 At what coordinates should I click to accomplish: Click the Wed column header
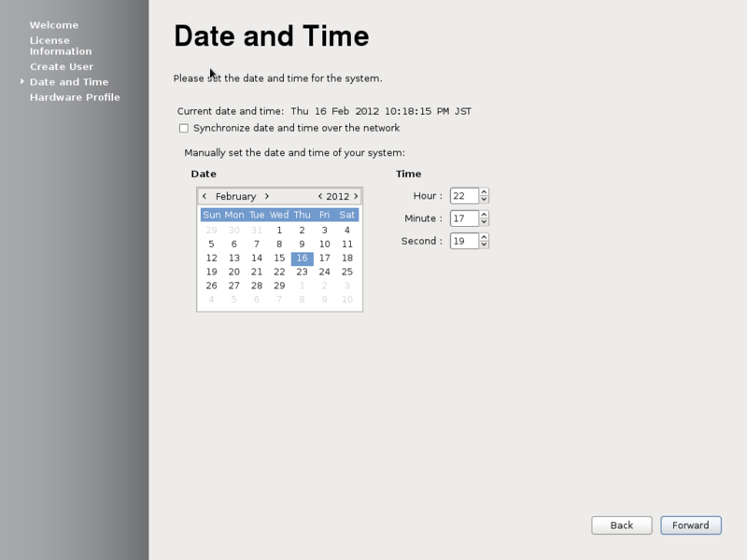[279, 215]
